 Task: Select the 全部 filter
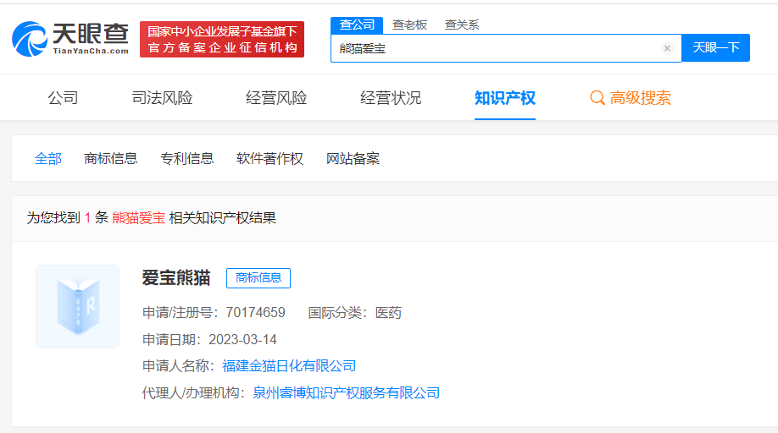[x=48, y=159]
